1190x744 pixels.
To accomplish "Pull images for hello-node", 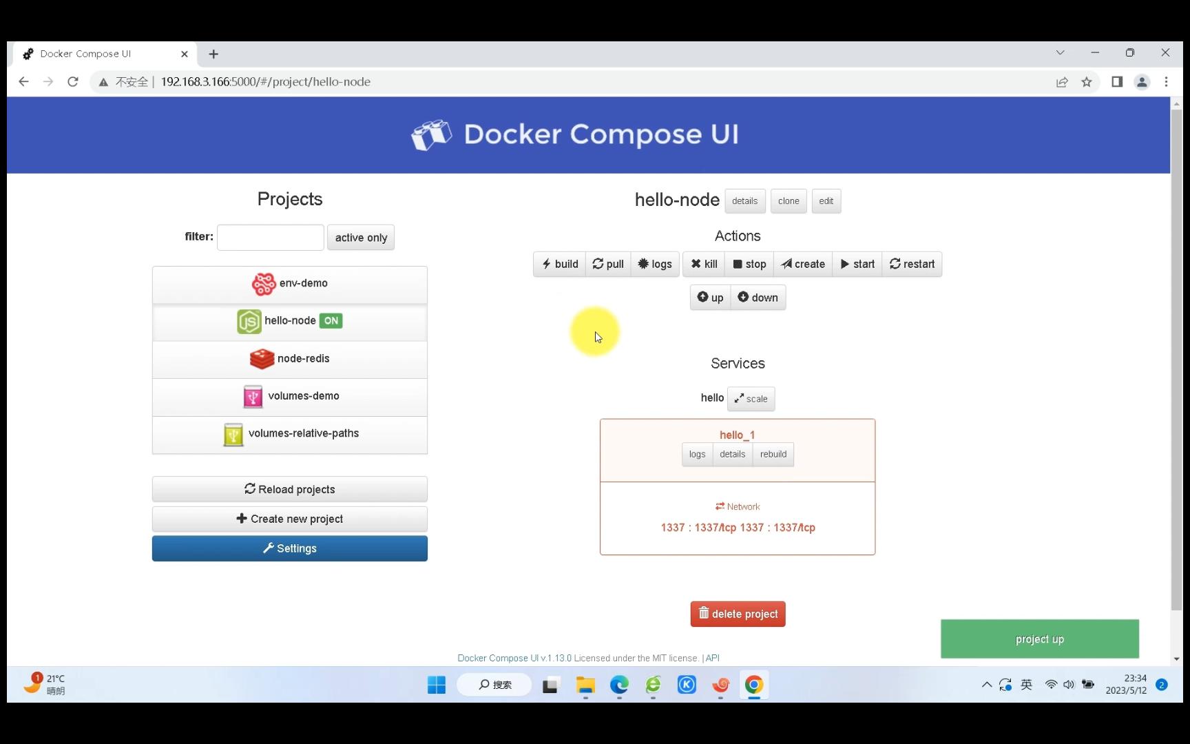I will coord(608,265).
